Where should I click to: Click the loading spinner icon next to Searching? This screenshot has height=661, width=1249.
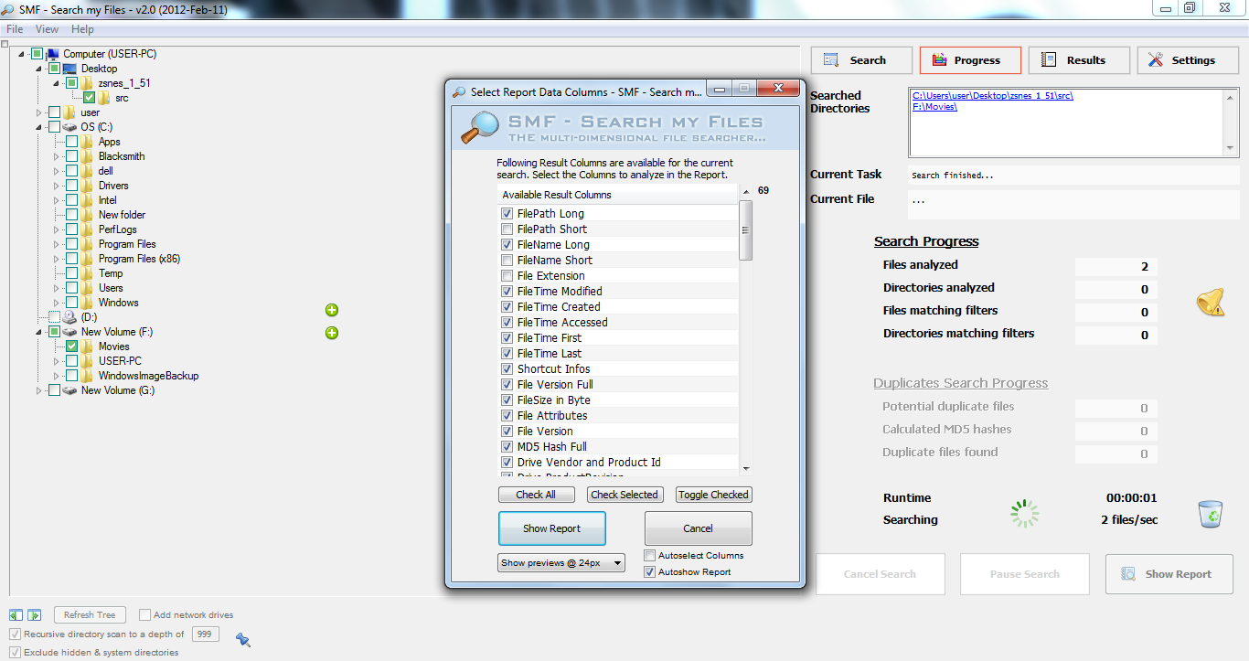[x=1025, y=513]
